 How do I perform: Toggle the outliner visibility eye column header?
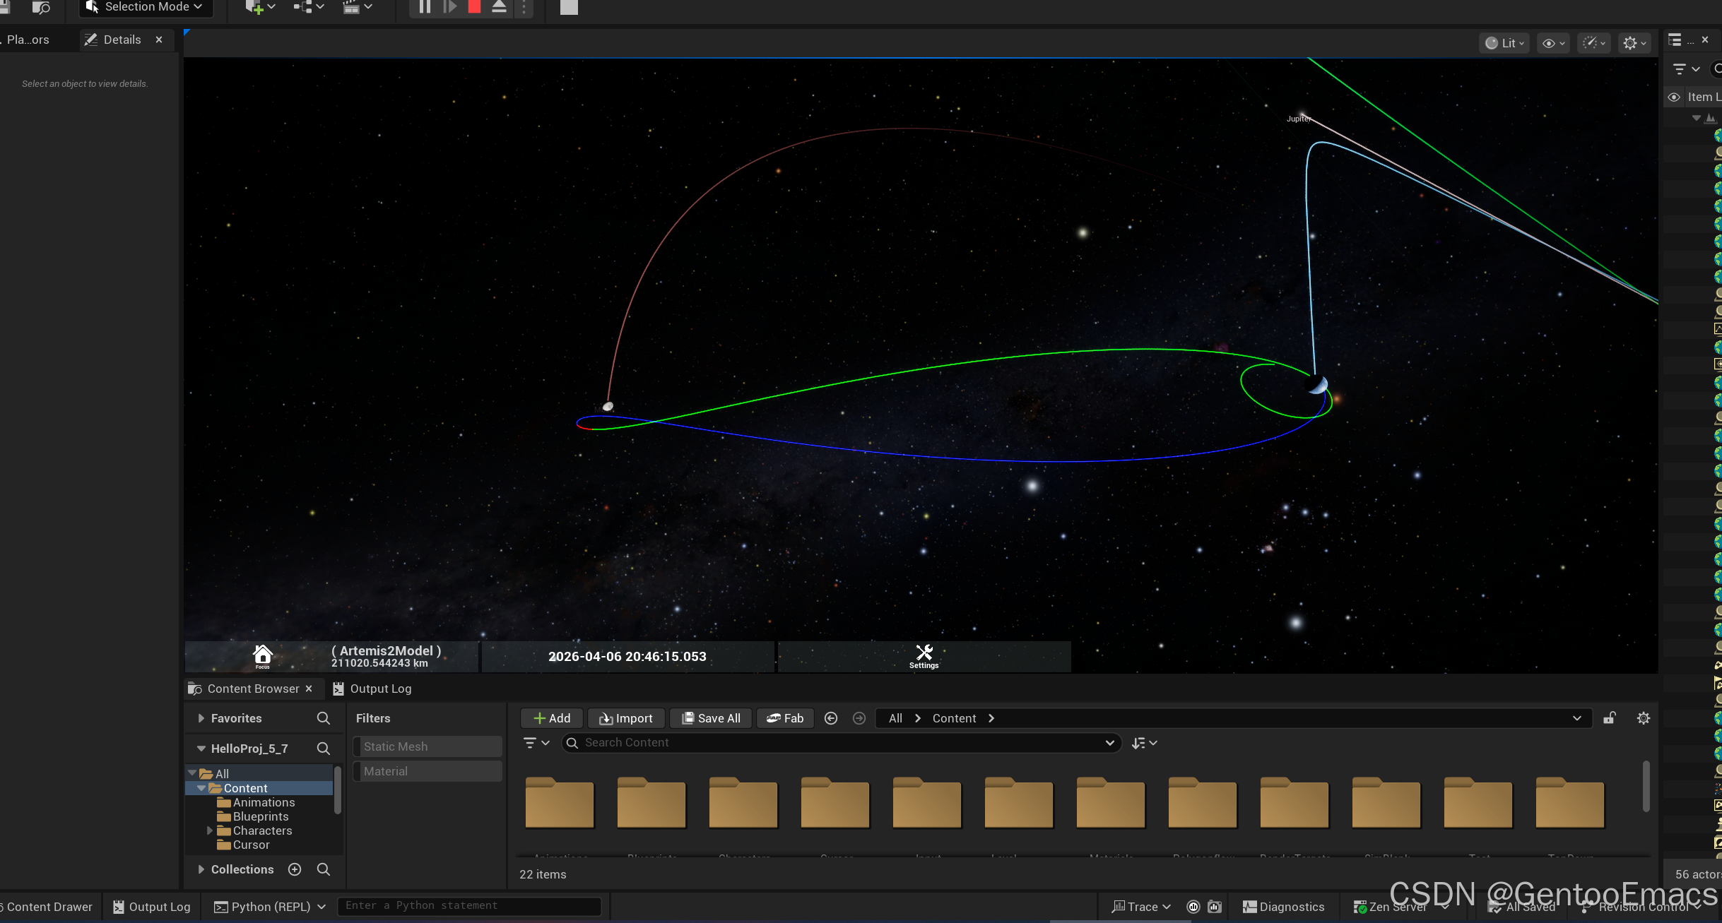click(1674, 97)
